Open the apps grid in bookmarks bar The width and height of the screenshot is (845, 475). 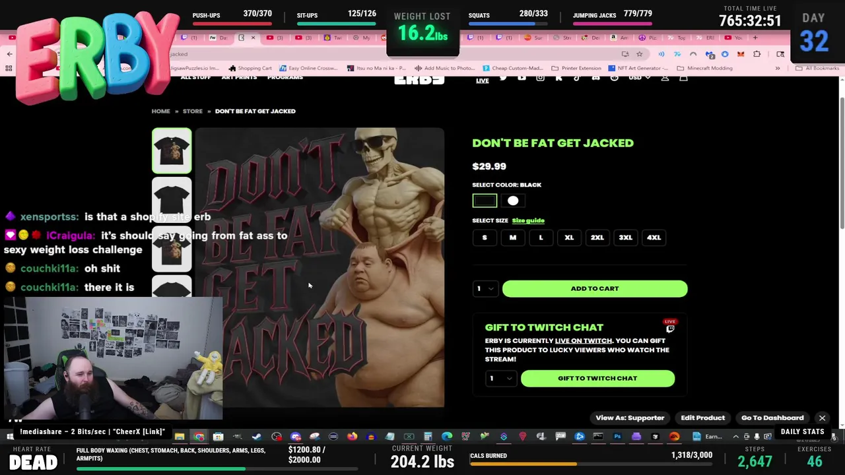[x=9, y=68]
